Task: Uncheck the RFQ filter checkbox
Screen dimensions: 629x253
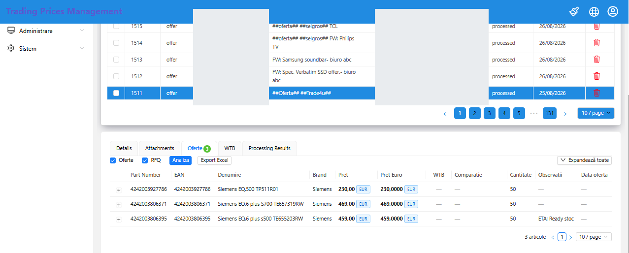Action: pos(145,160)
